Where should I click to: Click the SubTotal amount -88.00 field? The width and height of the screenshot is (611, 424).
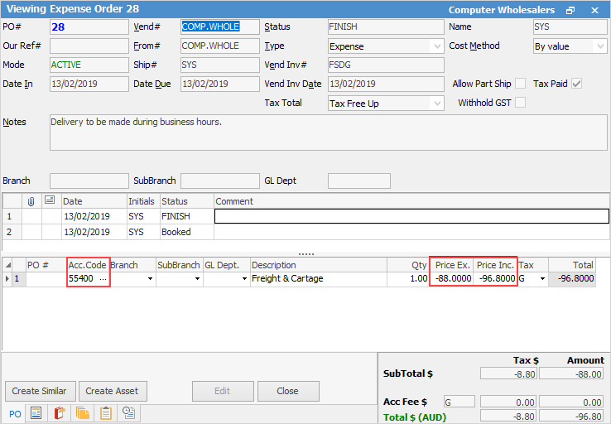click(x=571, y=374)
